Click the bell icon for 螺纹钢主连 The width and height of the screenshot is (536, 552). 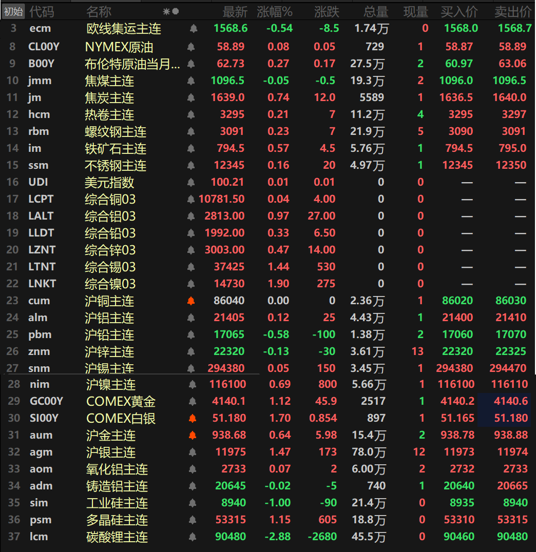point(191,132)
